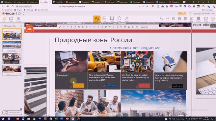This screenshot has height=121, width=216.
Task: Select the Shape tool
Action: [x=119, y=19]
